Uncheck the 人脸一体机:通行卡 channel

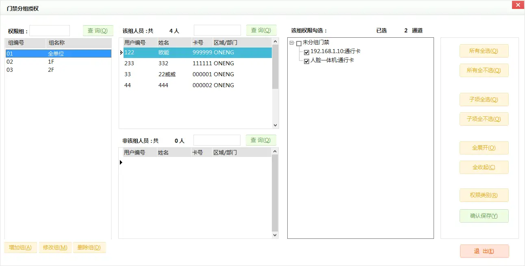click(x=306, y=61)
